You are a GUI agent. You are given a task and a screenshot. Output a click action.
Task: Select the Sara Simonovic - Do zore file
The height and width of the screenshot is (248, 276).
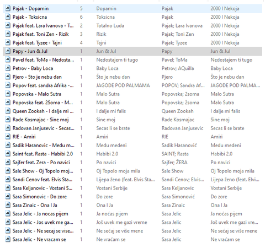coord(40,197)
